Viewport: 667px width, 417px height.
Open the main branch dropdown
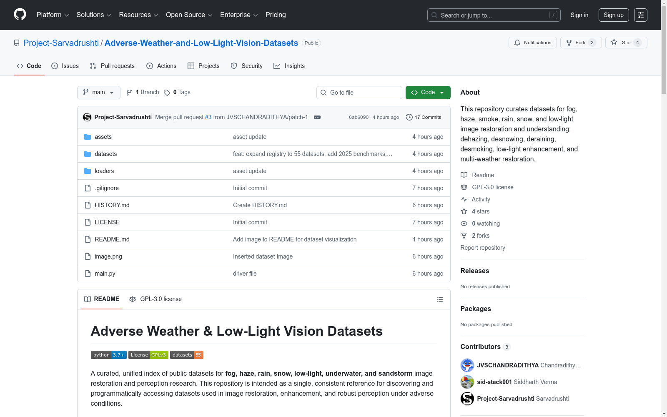[99, 93]
